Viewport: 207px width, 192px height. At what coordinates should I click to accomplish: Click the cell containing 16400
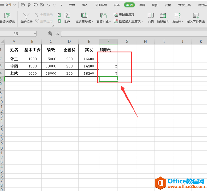(89, 59)
